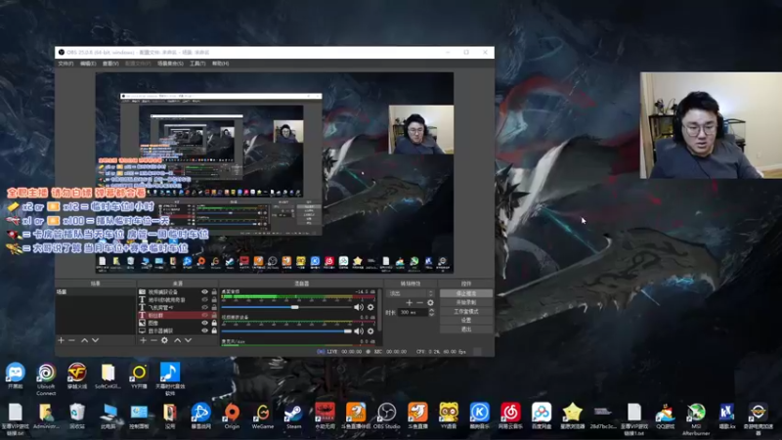Select the display capture source row
Screen dimensions: 782x440
click(177, 330)
